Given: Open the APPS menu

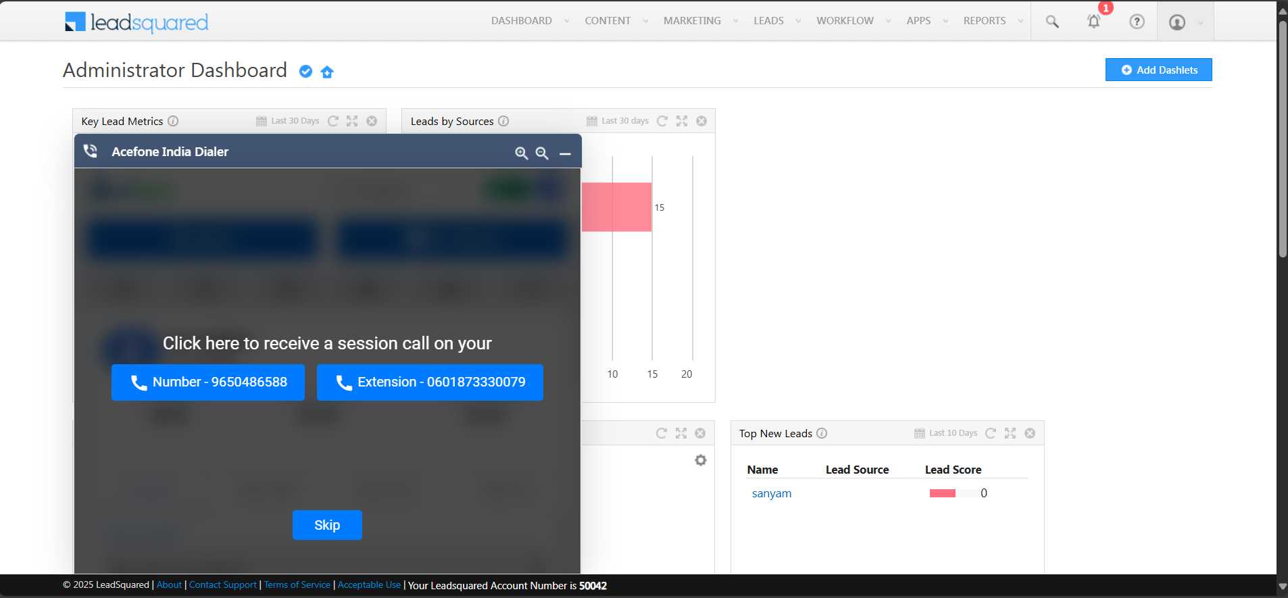Looking at the screenshot, I should (x=918, y=21).
